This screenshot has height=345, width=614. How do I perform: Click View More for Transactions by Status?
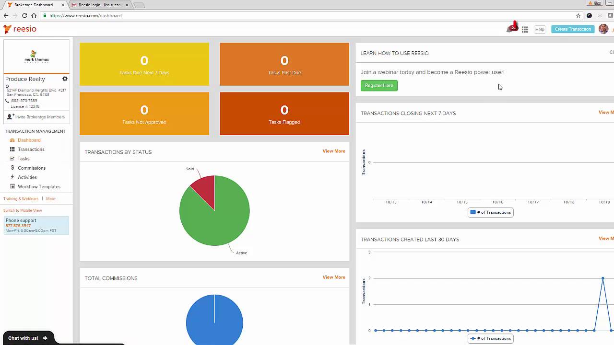click(x=334, y=151)
